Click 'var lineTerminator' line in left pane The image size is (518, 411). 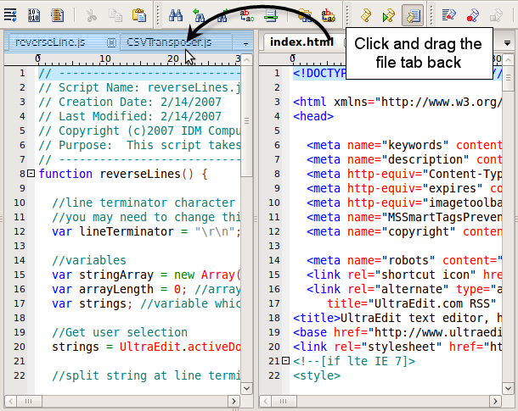click(146, 231)
